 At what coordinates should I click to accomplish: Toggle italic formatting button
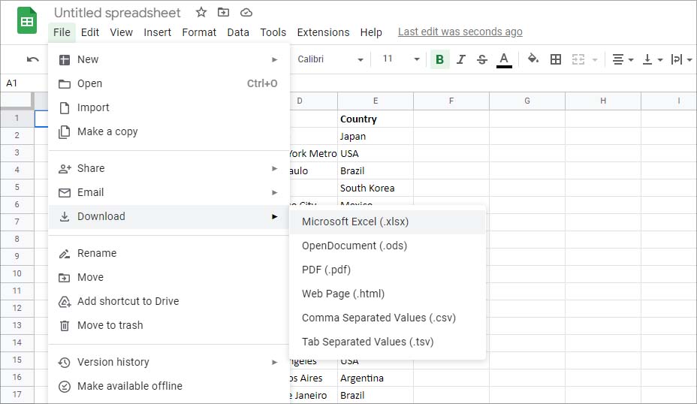tap(460, 59)
